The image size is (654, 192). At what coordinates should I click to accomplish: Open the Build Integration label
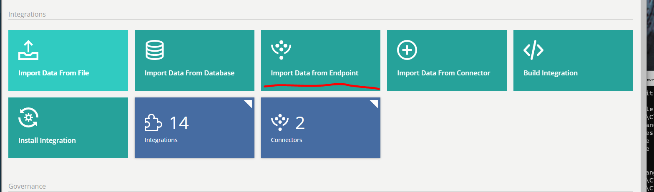pos(551,73)
